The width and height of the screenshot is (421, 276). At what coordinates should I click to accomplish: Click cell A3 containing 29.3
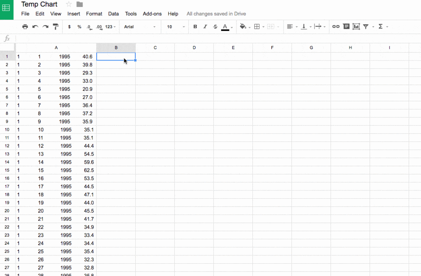coord(56,73)
